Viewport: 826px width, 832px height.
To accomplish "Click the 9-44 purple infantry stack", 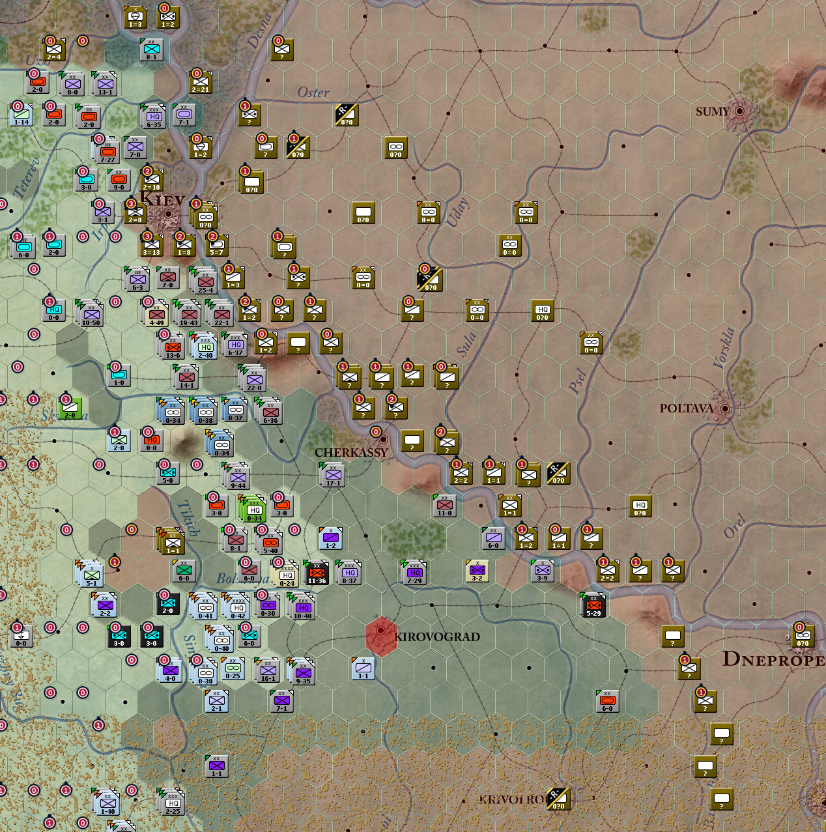I will click(236, 478).
